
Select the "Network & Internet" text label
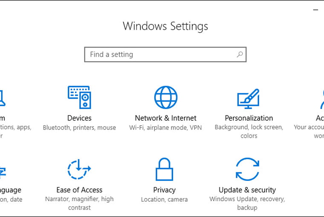165,118
